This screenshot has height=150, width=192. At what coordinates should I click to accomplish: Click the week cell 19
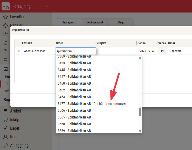(x=162, y=51)
